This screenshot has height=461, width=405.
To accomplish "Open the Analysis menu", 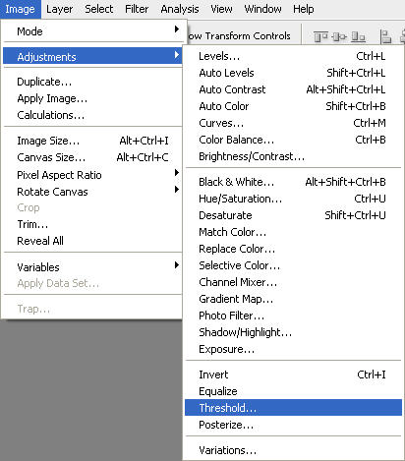I will click(x=180, y=9).
